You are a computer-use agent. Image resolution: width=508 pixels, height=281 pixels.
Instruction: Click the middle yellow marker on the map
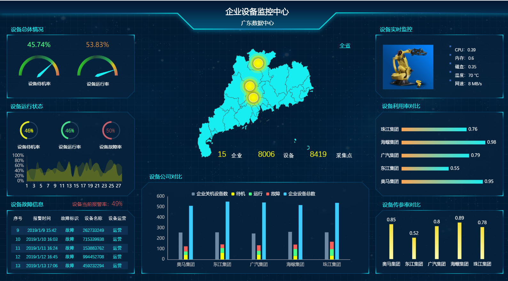coord(250,86)
